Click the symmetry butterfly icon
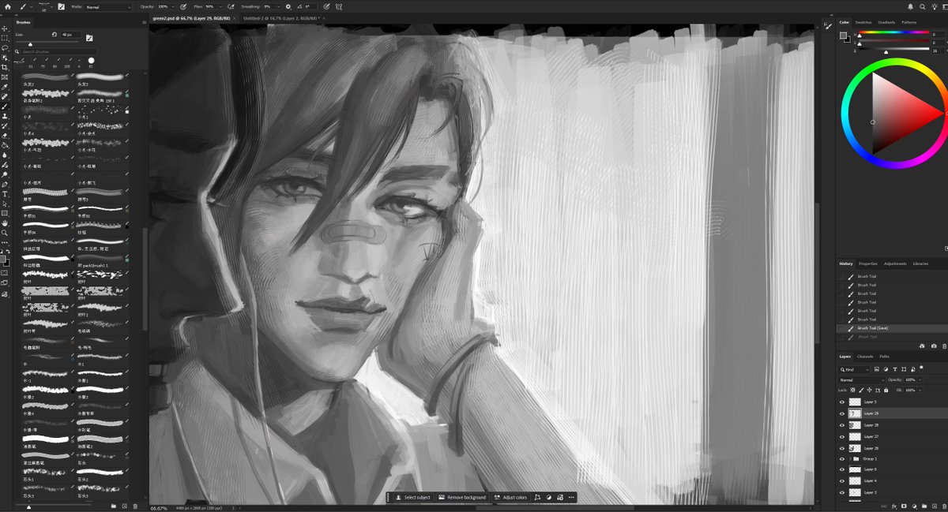This screenshot has height=512, width=948. coord(339,6)
